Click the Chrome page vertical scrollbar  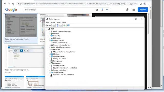pyautogui.click(x=150, y=15)
